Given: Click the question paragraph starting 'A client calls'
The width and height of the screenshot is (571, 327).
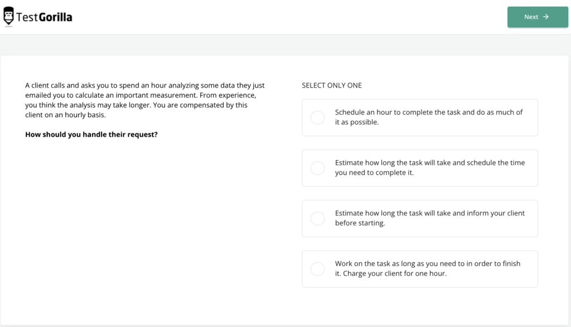Looking at the screenshot, I should (144, 100).
